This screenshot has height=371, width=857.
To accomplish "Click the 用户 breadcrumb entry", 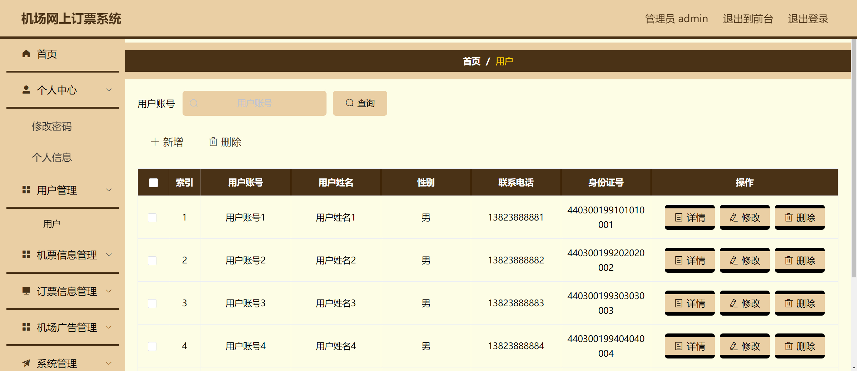I will (504, 61).
